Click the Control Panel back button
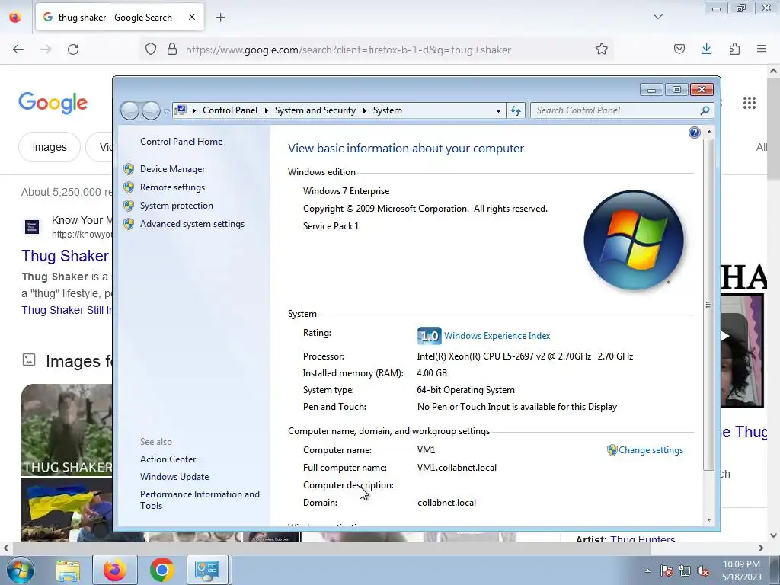The image size is (780, 585). tap(129, 110)
